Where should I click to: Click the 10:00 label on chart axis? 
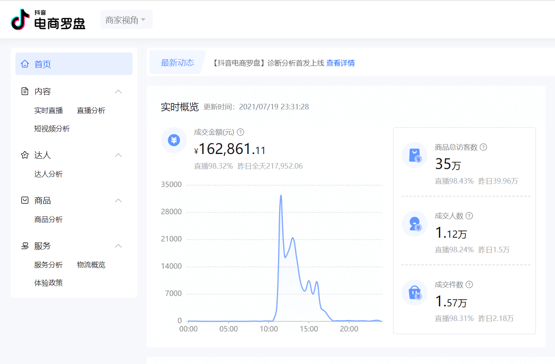269,329
